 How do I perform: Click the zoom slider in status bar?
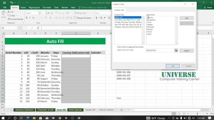(x=197, y=114)
